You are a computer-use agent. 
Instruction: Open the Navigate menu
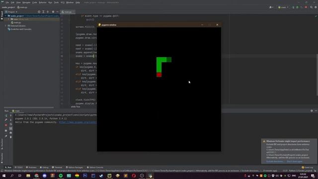coord(26,2)
